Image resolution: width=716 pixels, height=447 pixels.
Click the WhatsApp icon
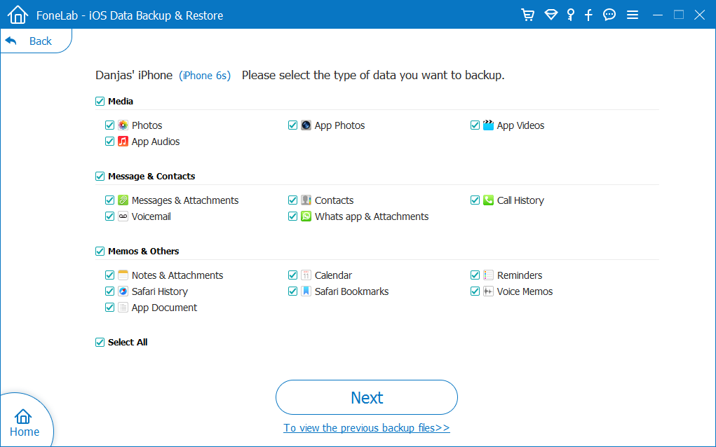(x=306, y=216)
